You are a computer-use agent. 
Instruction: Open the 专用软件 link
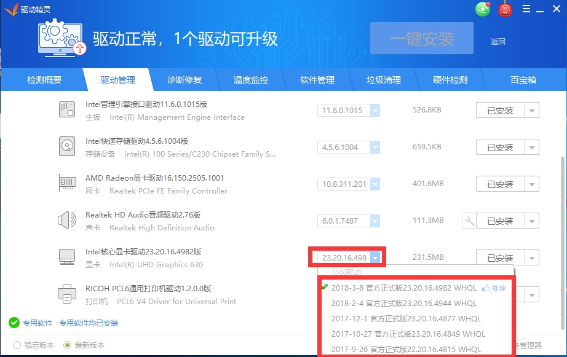pos(38,323)
